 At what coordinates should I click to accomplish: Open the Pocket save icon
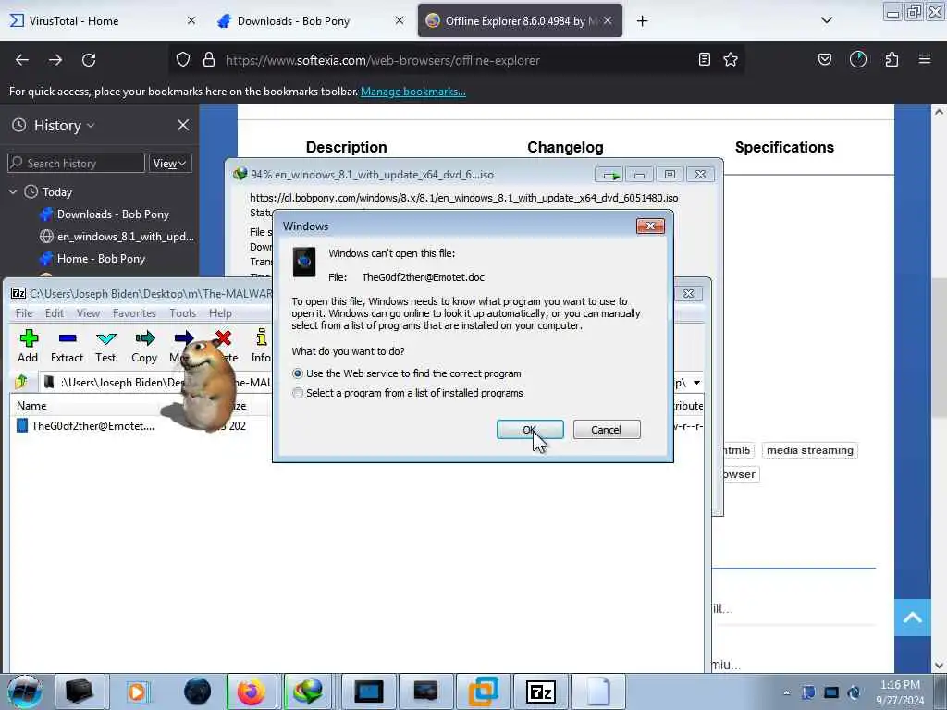pyautogui.click(x=825, y=59)
